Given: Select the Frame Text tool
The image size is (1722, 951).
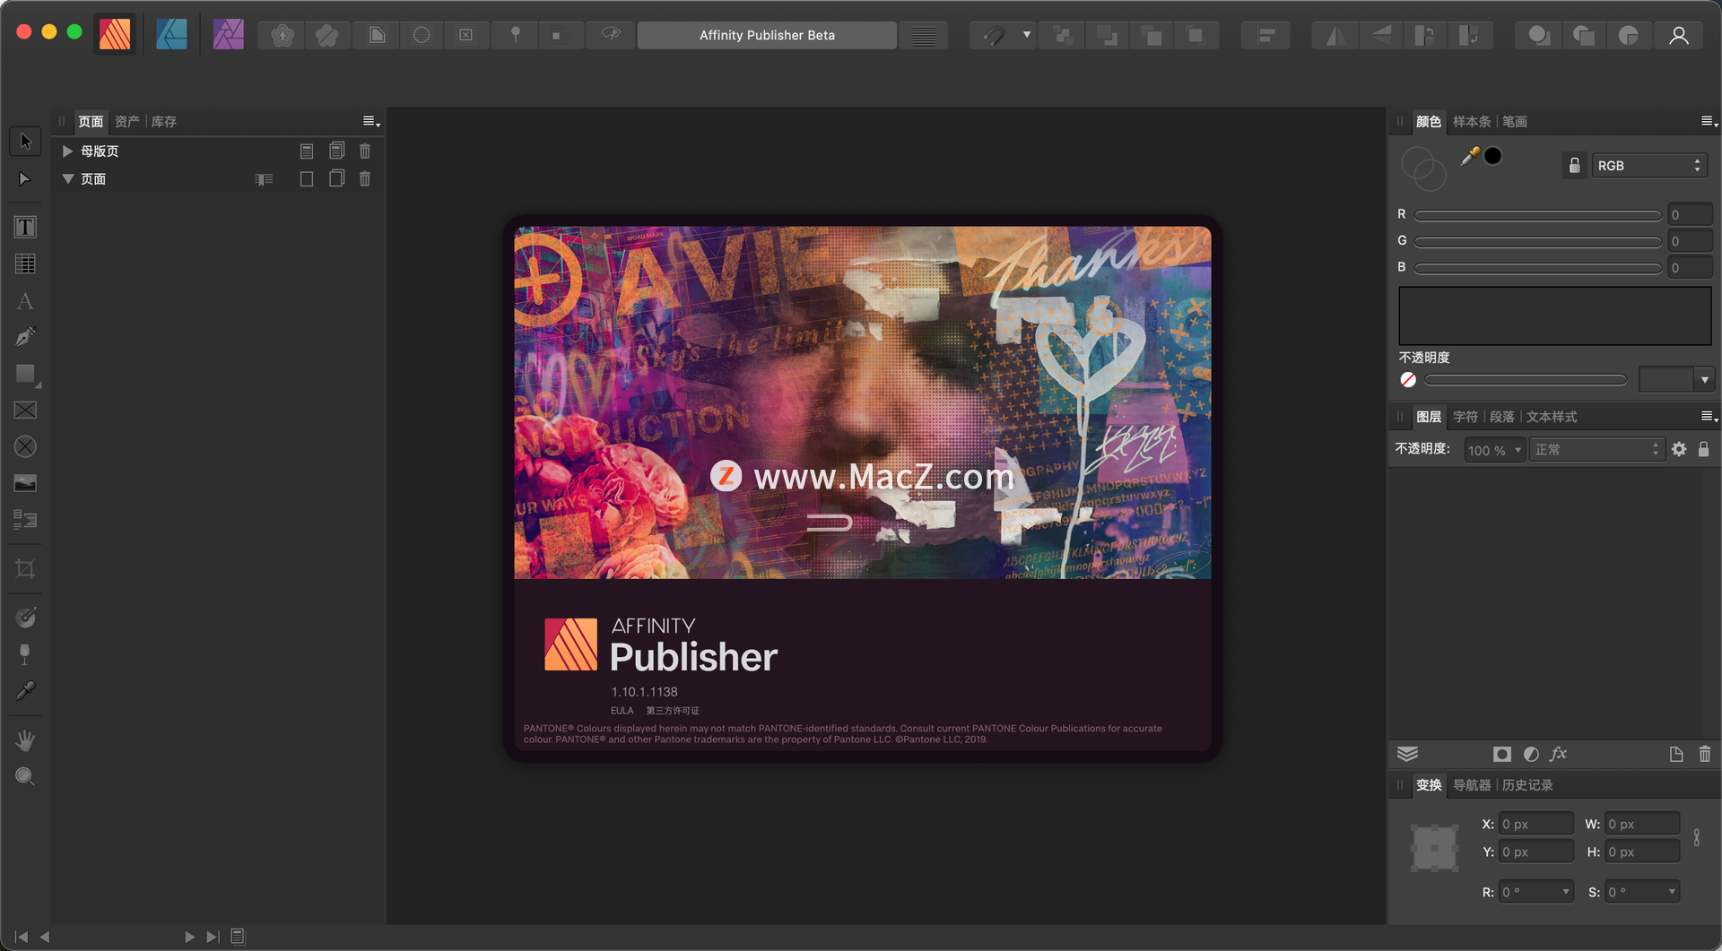Looking at the screenshot, I should (x=25, y=228).
